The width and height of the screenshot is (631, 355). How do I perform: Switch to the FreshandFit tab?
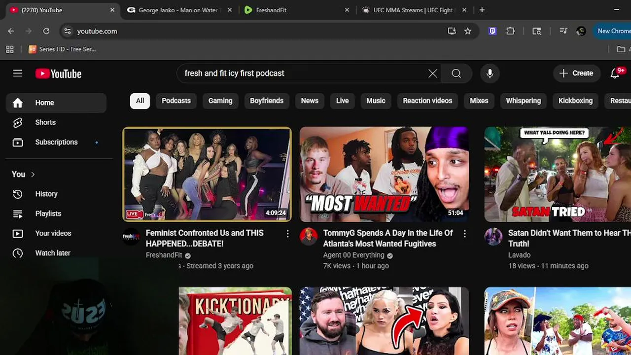(x=296, y=10)
